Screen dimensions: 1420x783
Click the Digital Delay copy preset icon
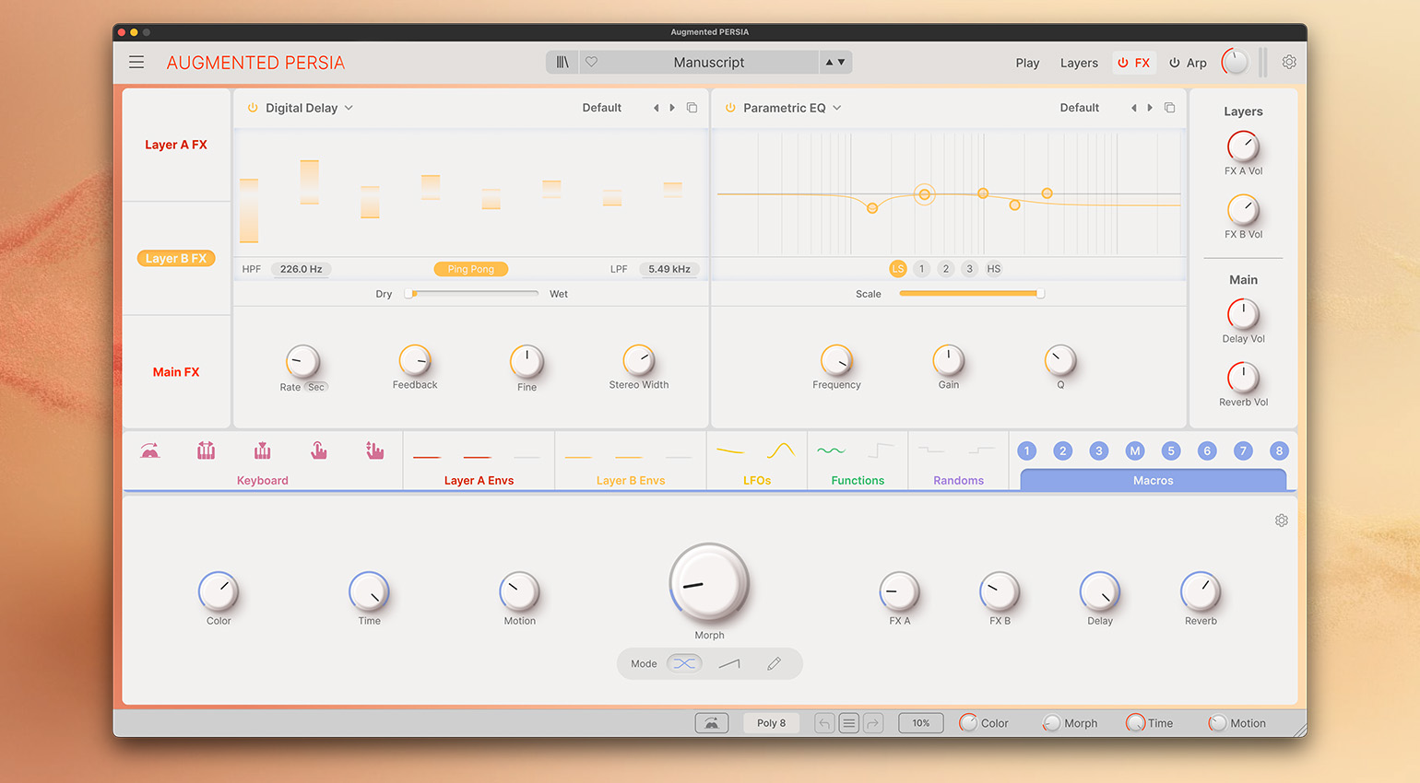pos(692,108)
